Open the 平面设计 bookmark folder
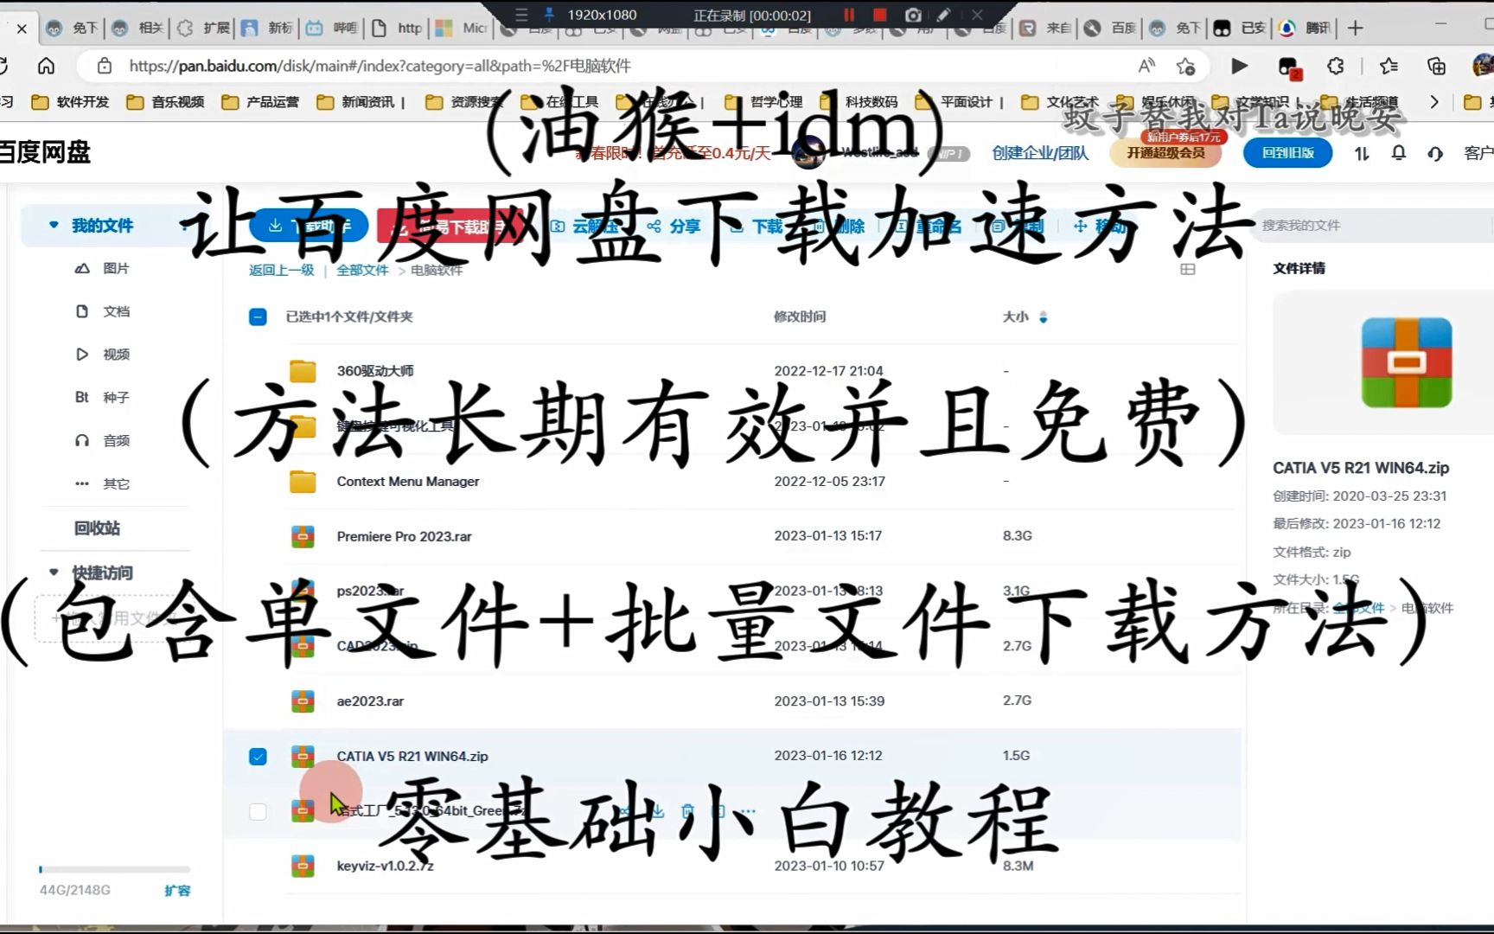 954,102
